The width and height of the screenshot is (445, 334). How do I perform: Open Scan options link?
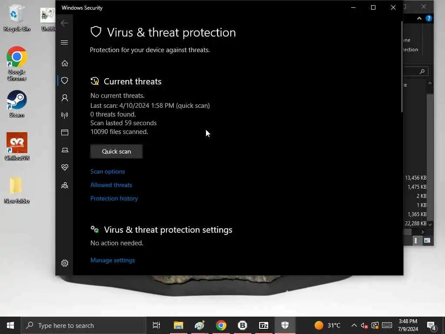pos(108,171)
